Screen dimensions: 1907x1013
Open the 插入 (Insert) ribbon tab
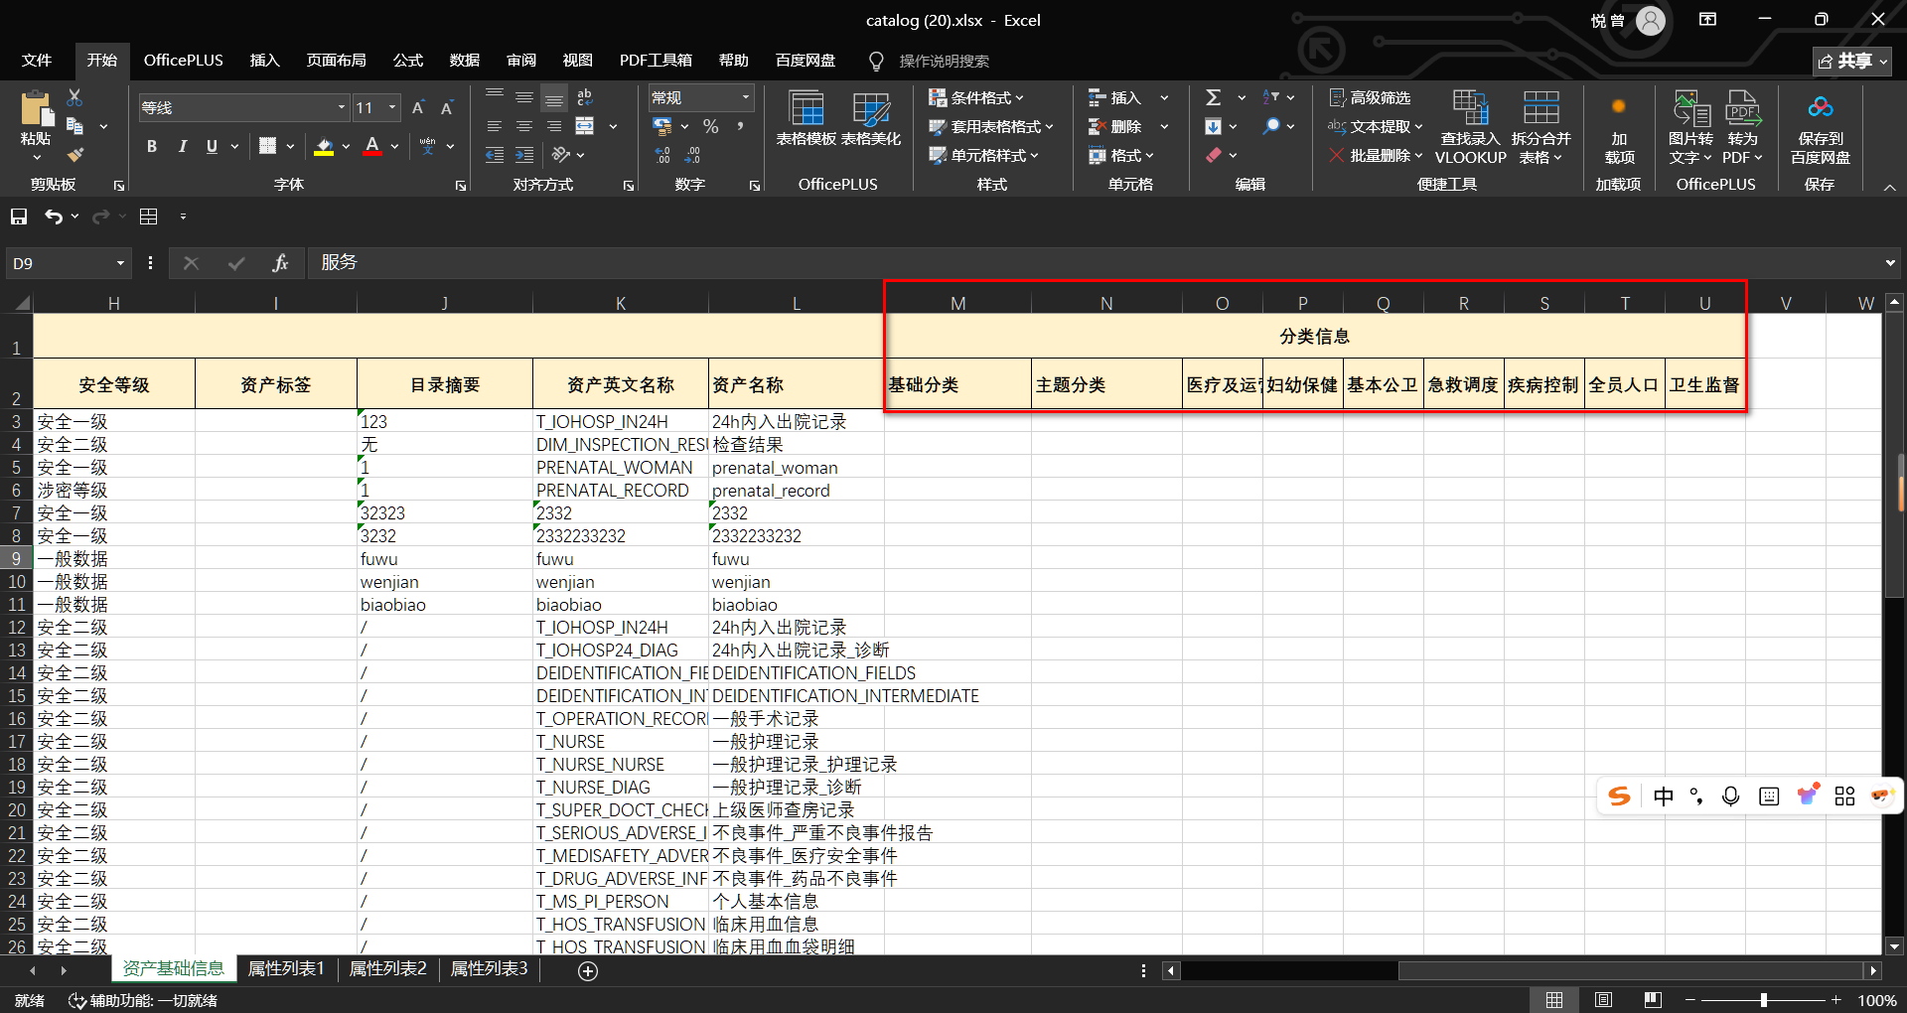coord(264,61)
